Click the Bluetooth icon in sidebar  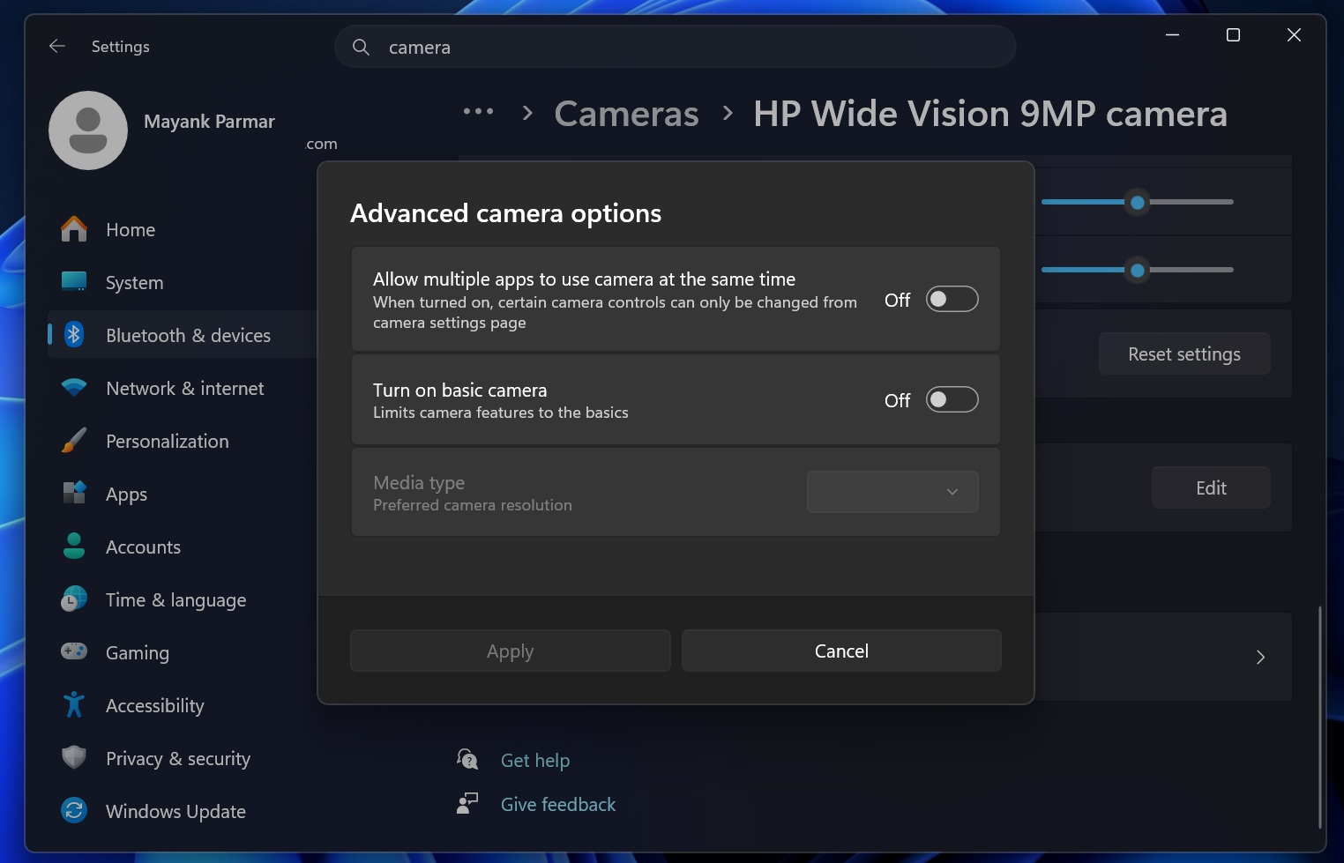click(74, 335)
